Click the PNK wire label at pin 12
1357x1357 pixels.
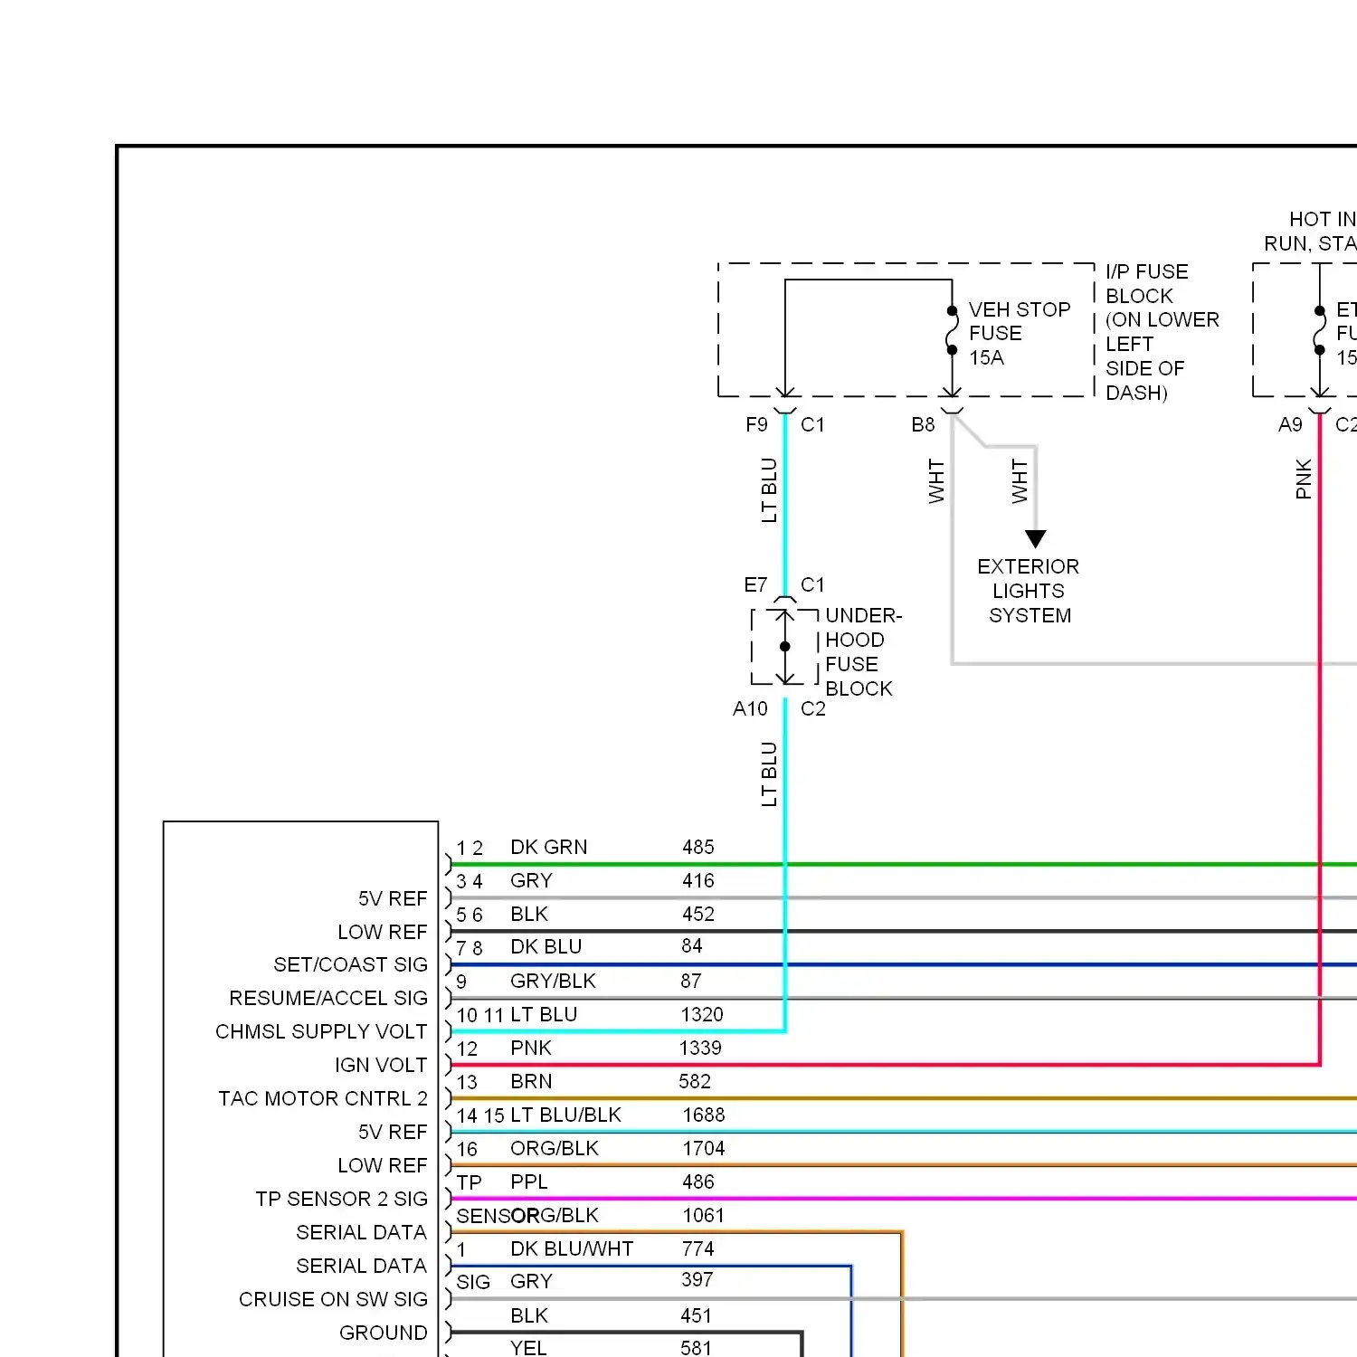pos(531,1049)
